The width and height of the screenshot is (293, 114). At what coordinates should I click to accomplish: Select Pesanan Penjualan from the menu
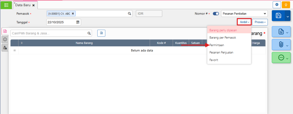(x=221, y=52)
